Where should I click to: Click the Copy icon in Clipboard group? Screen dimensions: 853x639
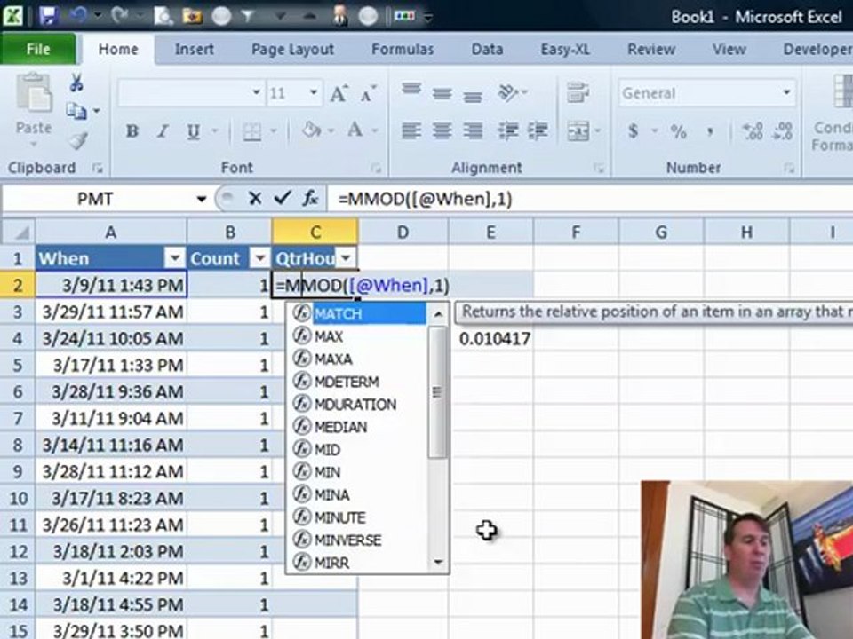[x=76, y=111]
